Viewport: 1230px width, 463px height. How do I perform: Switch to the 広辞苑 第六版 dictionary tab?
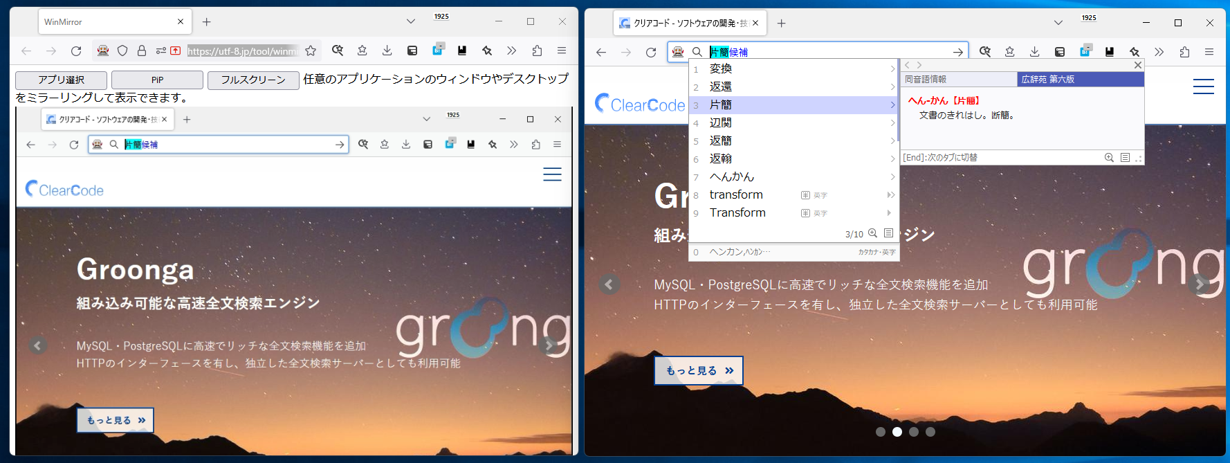tap(1081, 80)
